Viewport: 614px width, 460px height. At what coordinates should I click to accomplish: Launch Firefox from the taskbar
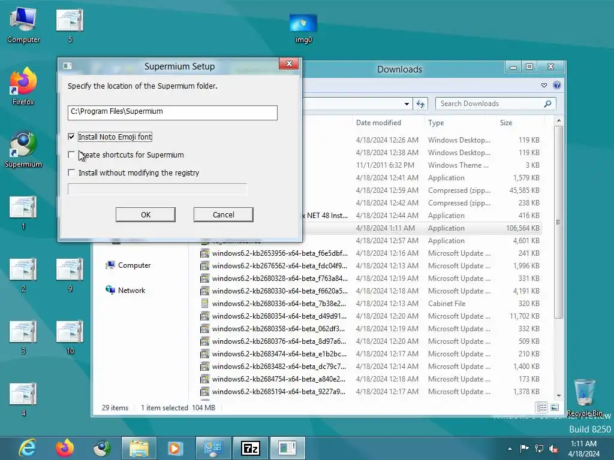click(x=65, y=448)
